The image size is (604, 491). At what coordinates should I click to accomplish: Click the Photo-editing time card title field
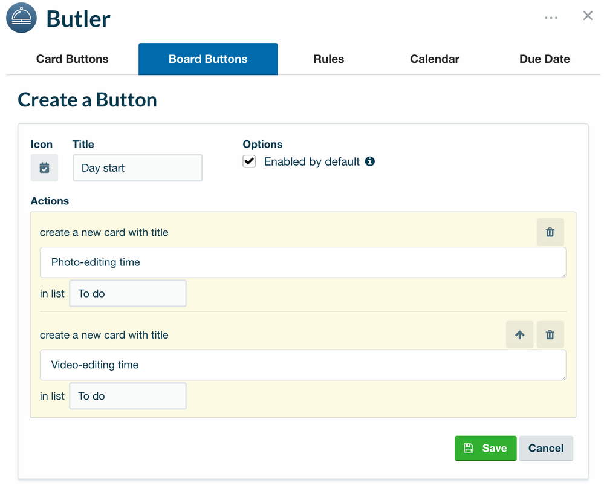tap(303, 262)
